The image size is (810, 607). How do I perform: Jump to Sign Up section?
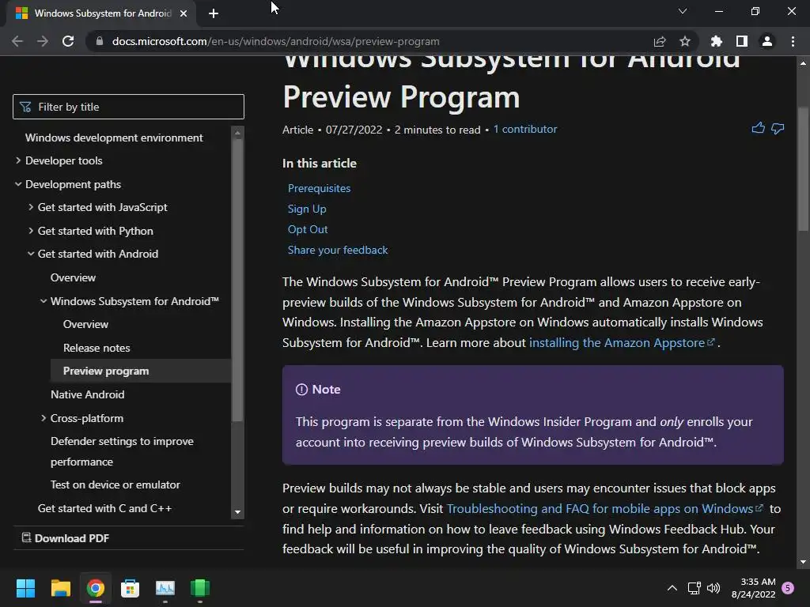pos(307,209)
